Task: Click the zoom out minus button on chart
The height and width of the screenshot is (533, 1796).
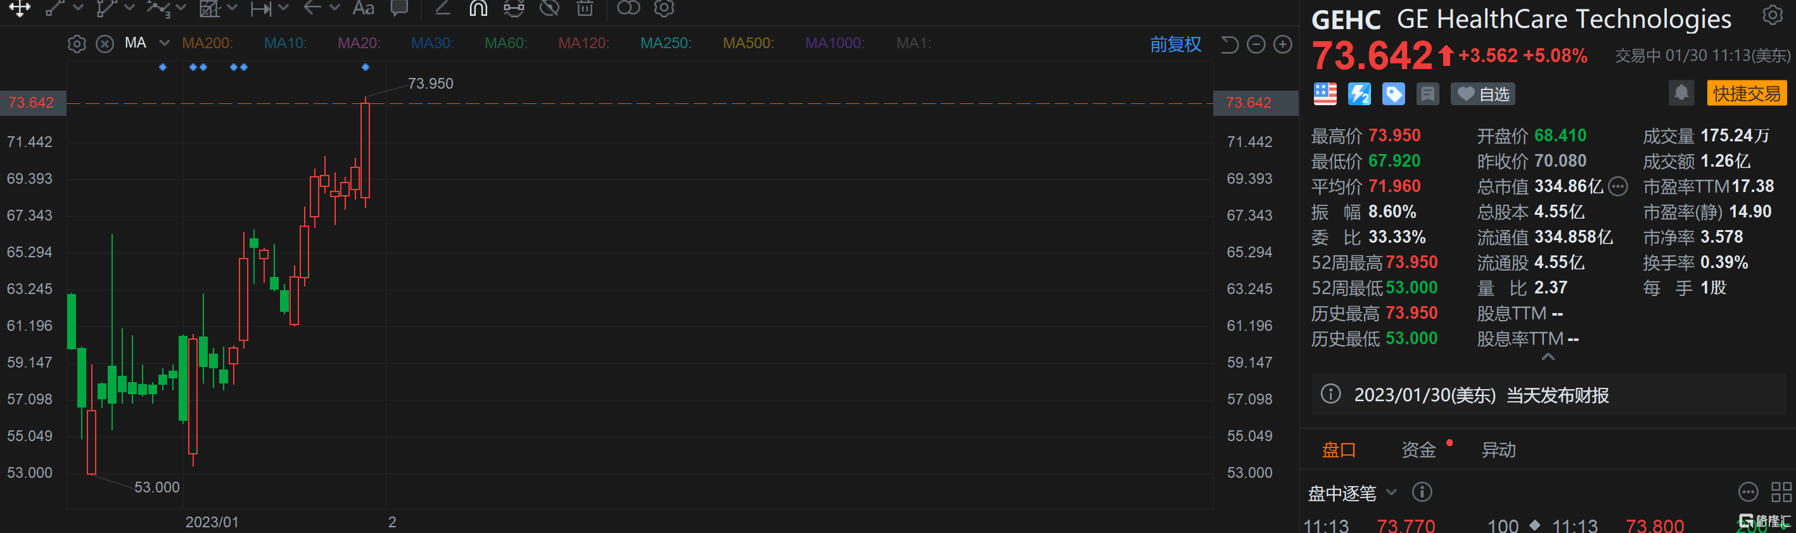Action: pyautogui.click(x=1256, y=44)
